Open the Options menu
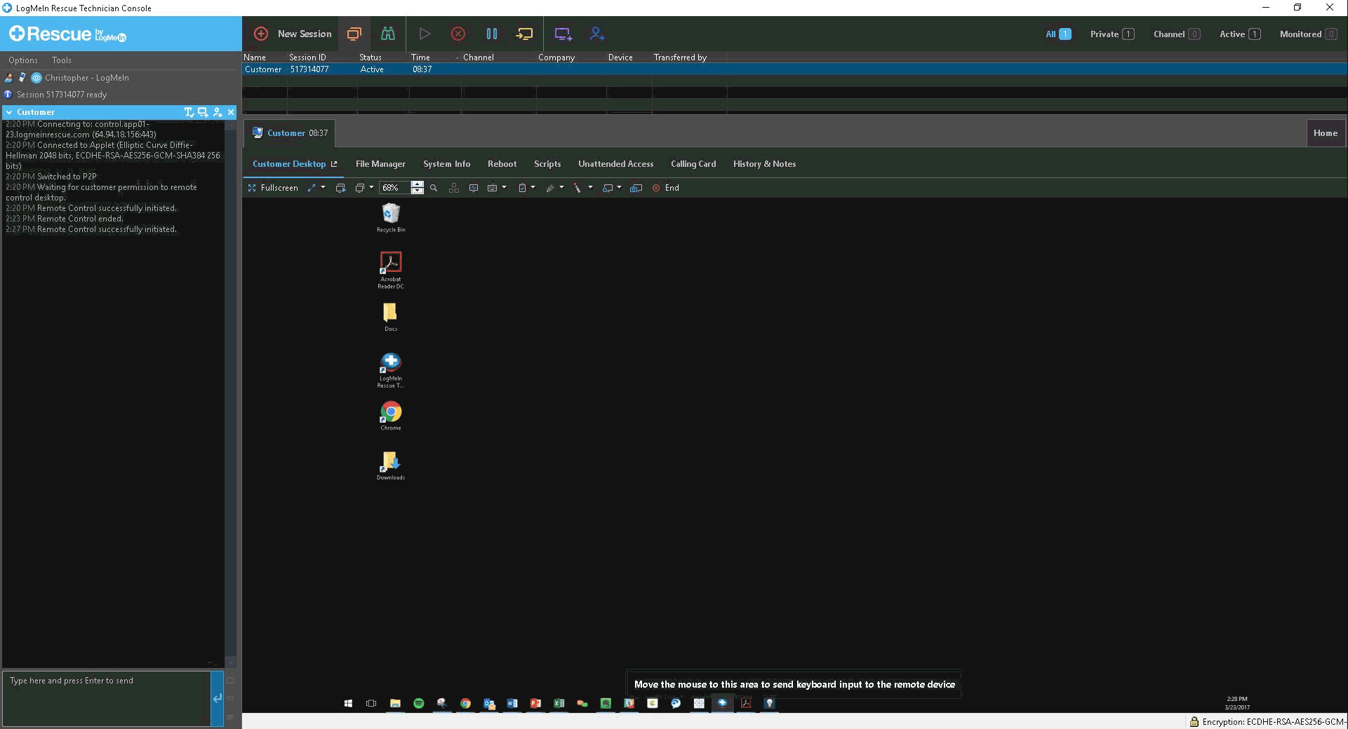1348x729 pixels. [x=23, y=60]
